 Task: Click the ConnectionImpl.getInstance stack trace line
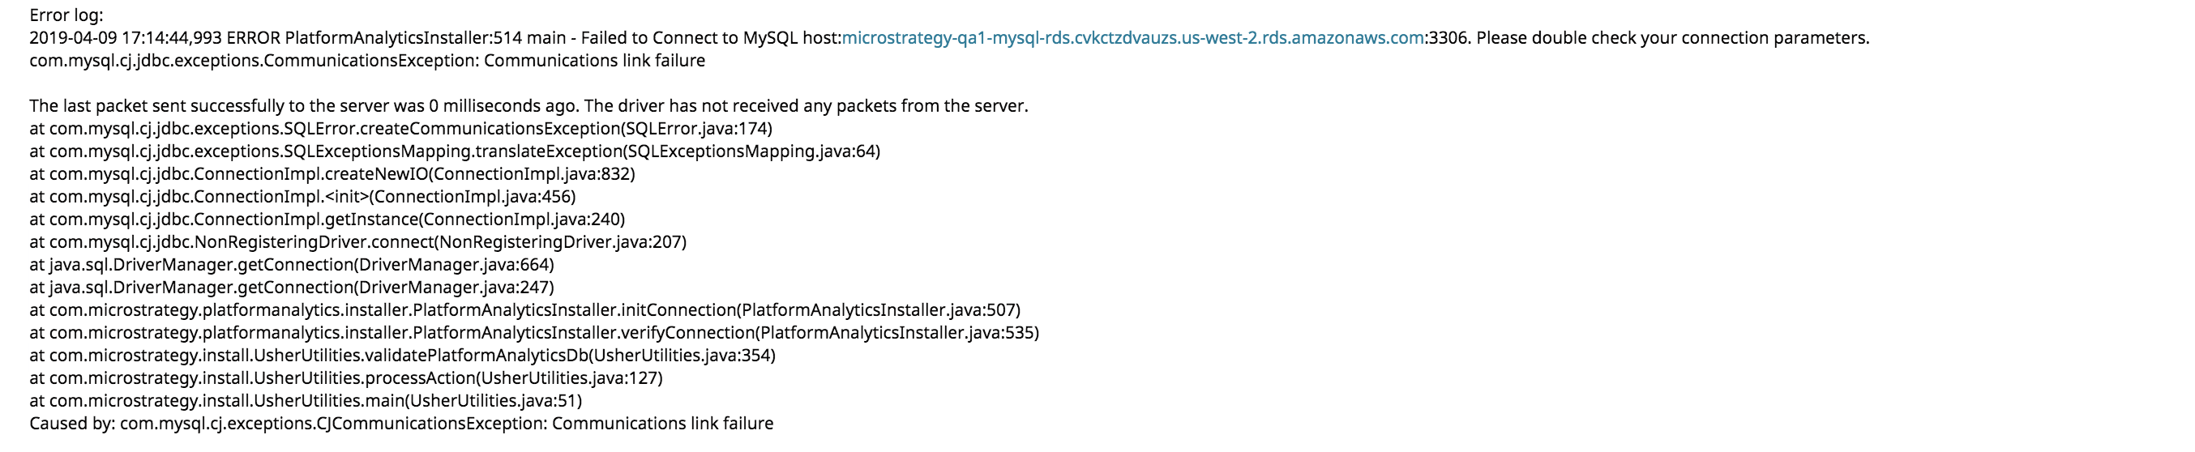click(x=327, y=220)
